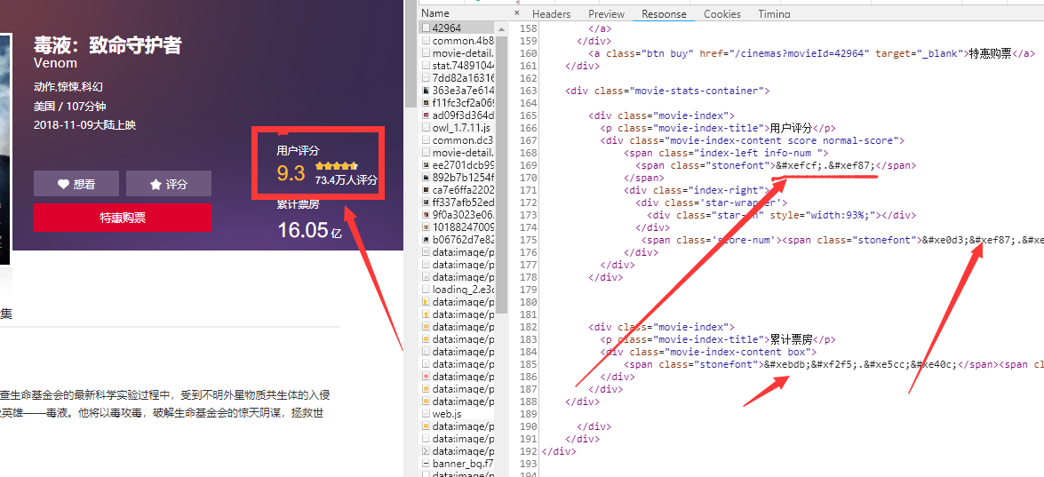The image size is (1044, 477).
Task: Click the 9.3 user score number
Action: point(291,173)
